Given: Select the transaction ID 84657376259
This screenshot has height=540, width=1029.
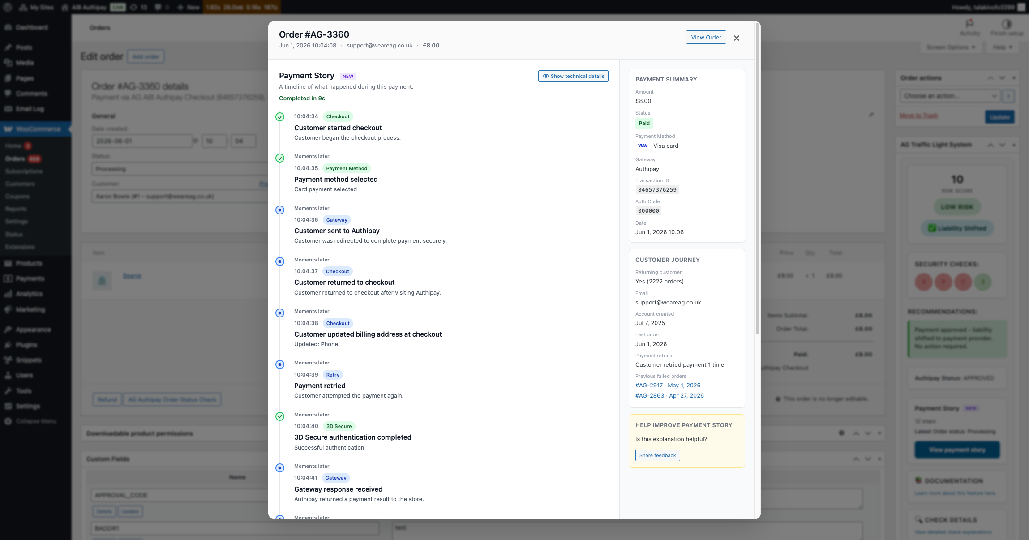Looking at the screenshot, I should (657, 189).
